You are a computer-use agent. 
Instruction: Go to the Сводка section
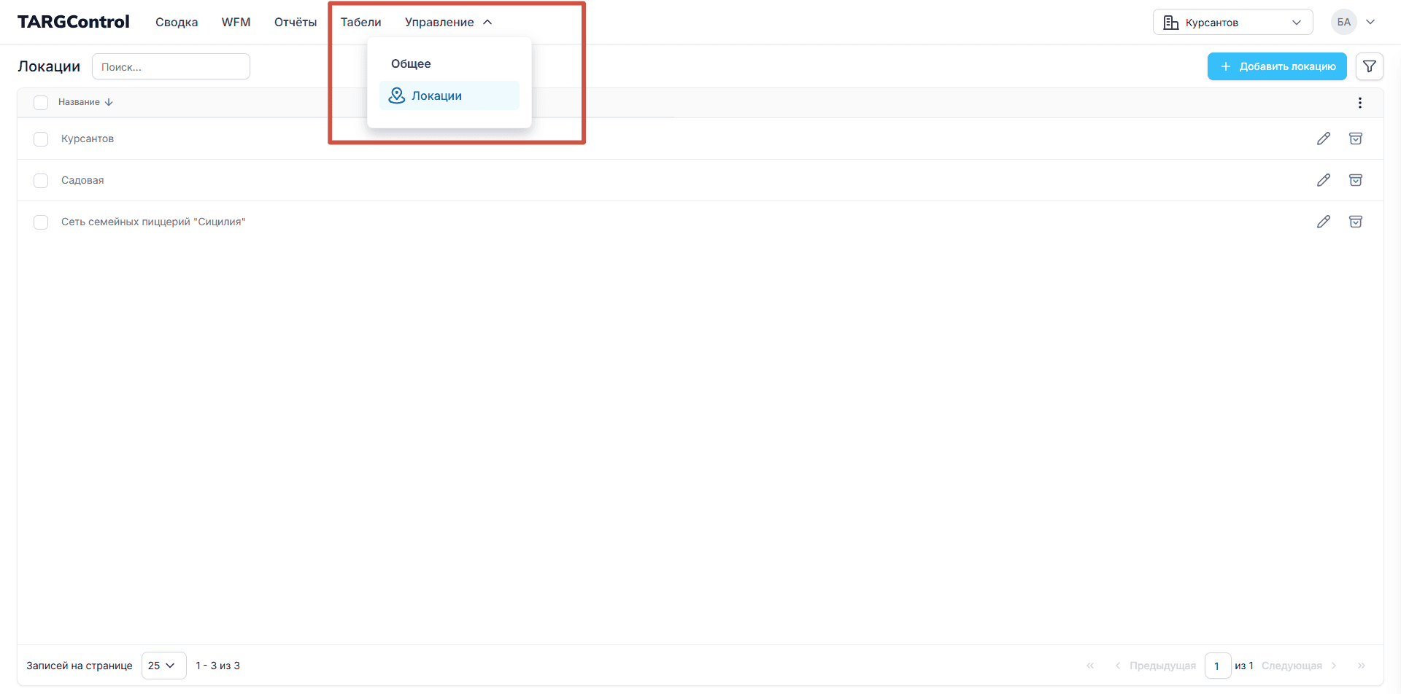point(177,23)
